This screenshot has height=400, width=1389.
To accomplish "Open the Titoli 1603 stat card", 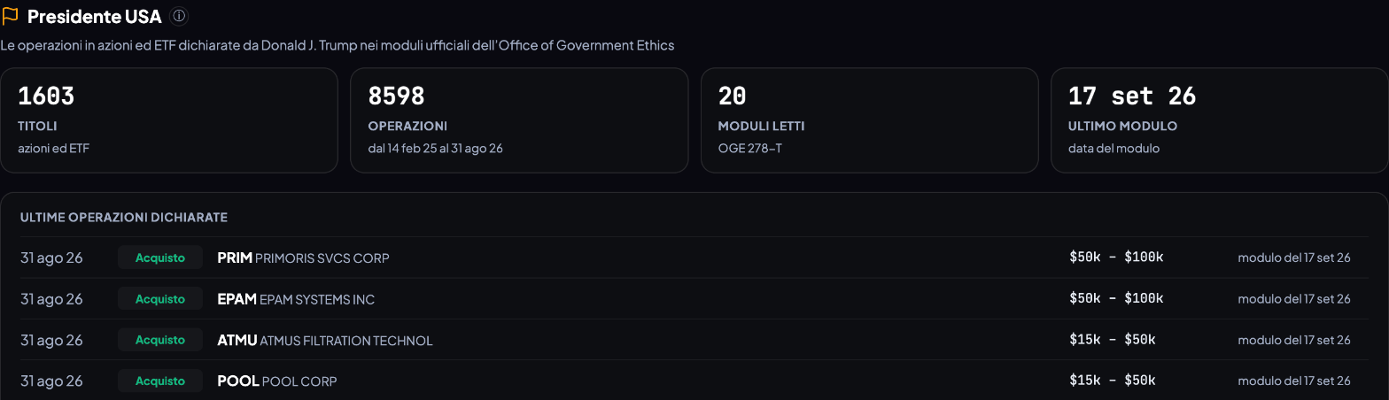I will 169,120.
